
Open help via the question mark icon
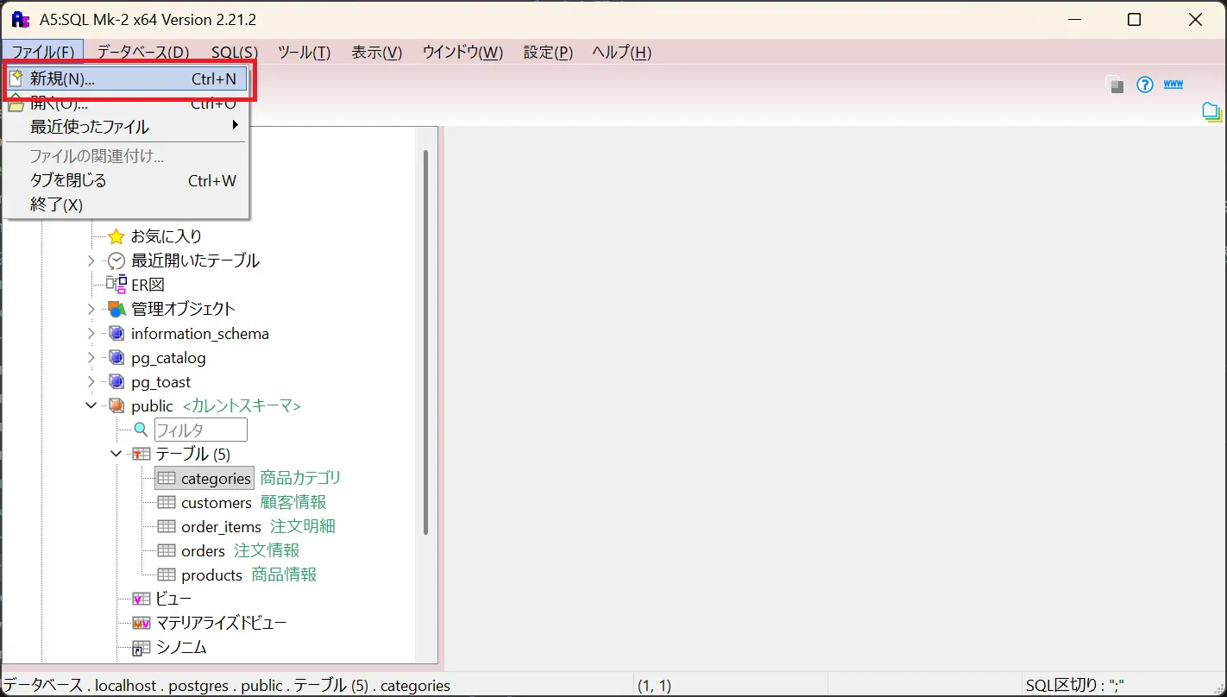click(x=1145, y=85)
